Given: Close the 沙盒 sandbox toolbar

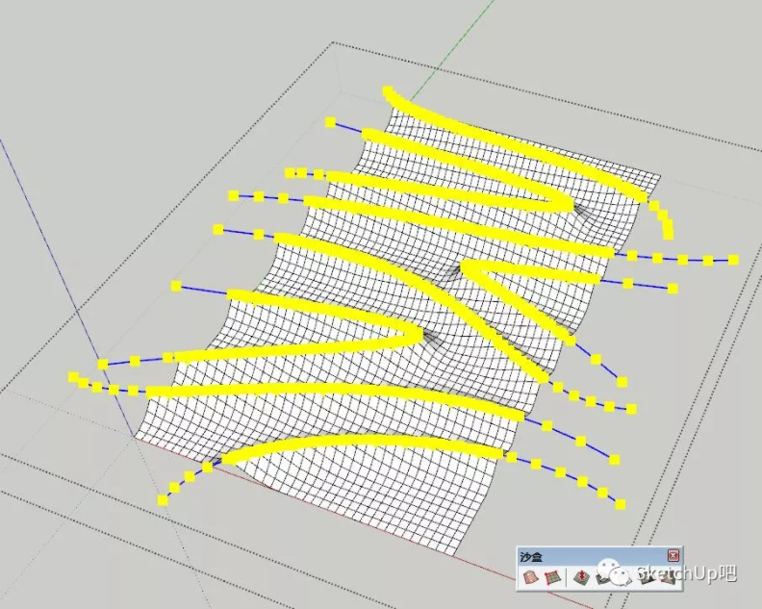Looking at the screenshot, I should (x=673, y=555).
